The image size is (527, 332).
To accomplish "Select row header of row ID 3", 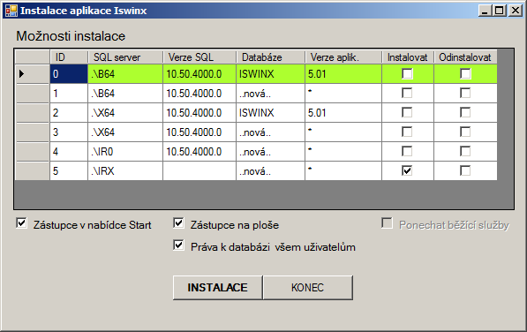I will pos(33,132).
